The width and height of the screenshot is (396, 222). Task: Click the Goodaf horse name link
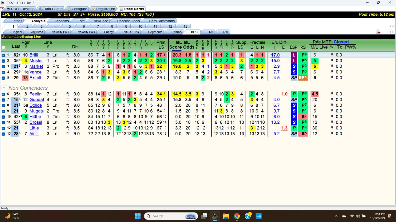[x=37, y=100]
